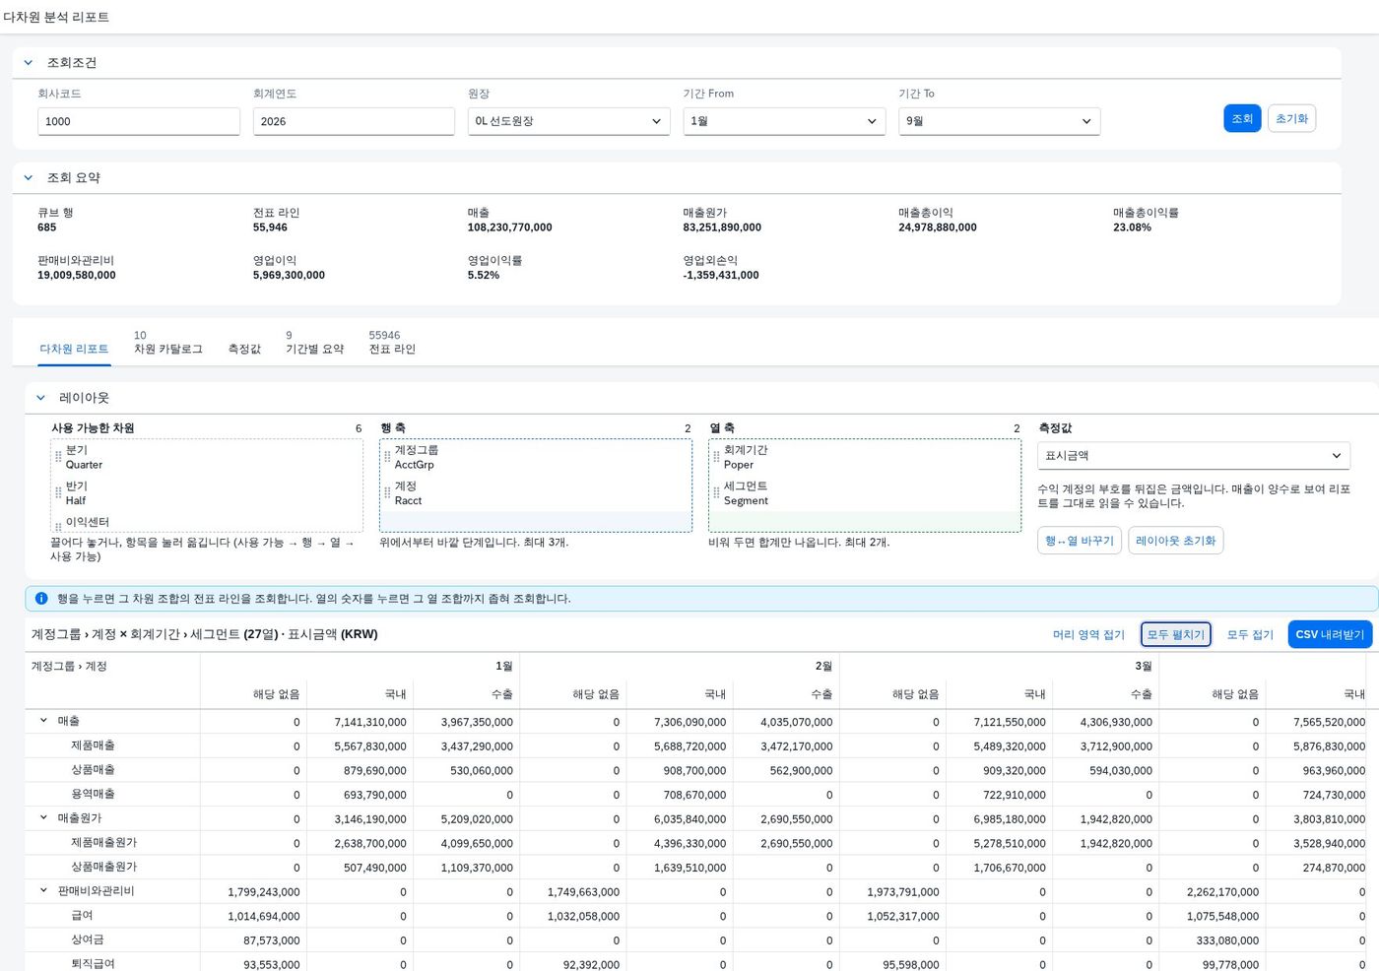Grab the drag handle of 이익센터 dimension
Image resolution: width=1379 pixels, height=971 pixels.
click(58, 526)
